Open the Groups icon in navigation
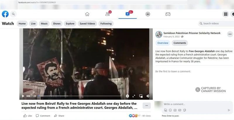 pyautogui.click(x=148, y=14)
